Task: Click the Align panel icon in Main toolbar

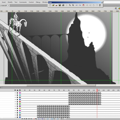Action: (100, 5)
